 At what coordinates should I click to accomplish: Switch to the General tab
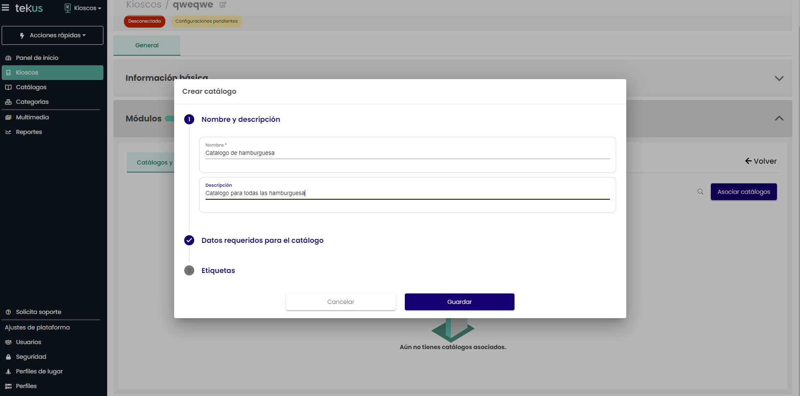pos(147,45)
